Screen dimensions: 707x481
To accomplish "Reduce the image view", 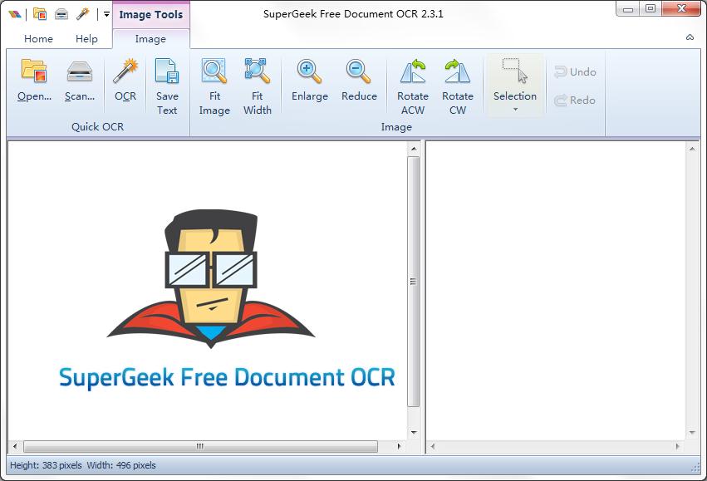I will point(359,81).
